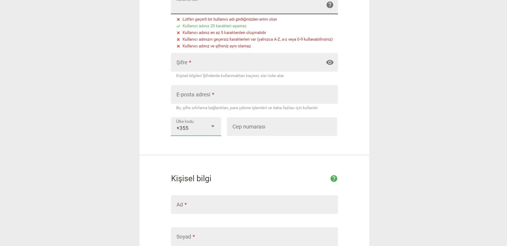Click red X beside 'geçersiz karakterleri var'
This screenshot has width=507, height=246.
178,39
